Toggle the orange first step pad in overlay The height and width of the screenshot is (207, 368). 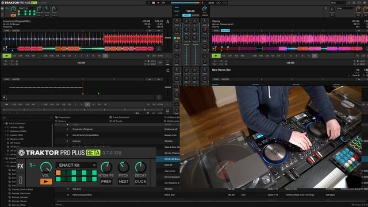coord(58,172)
